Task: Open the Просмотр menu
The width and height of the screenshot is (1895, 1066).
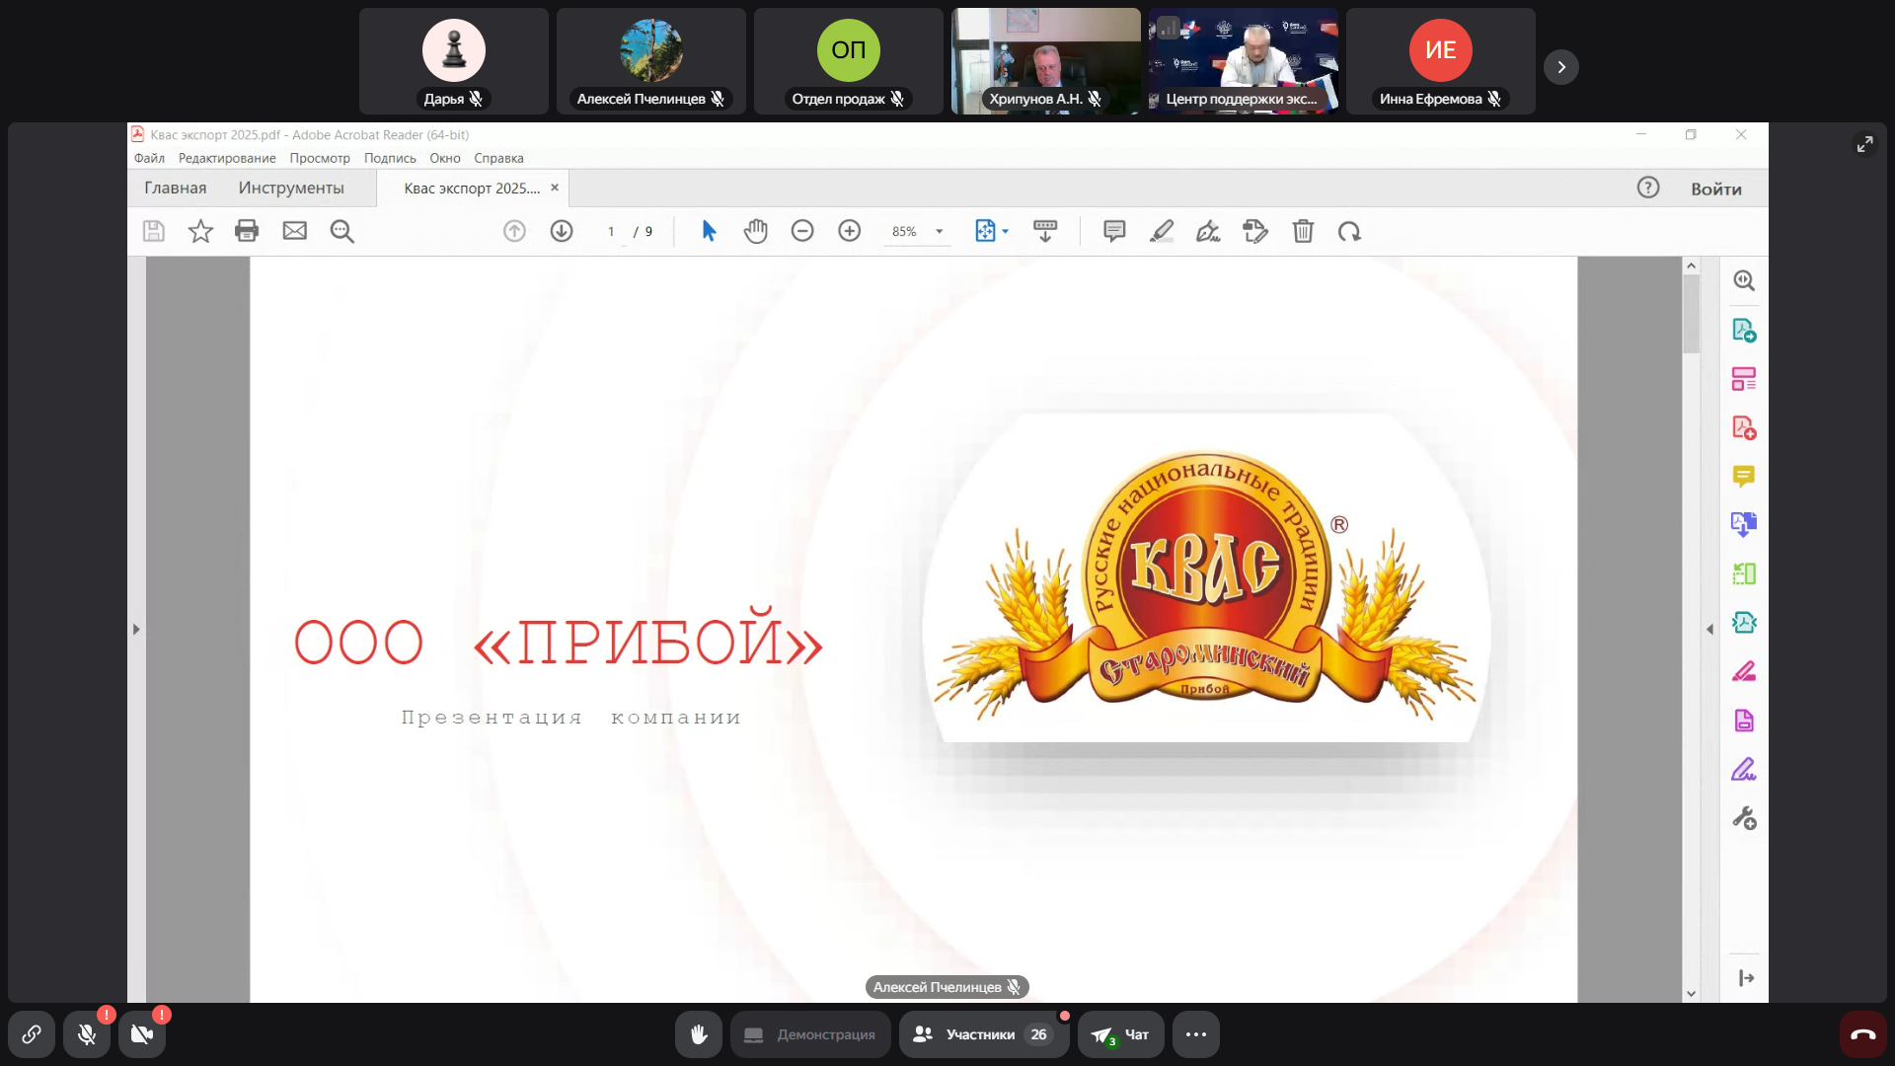Action: (320, 158)
